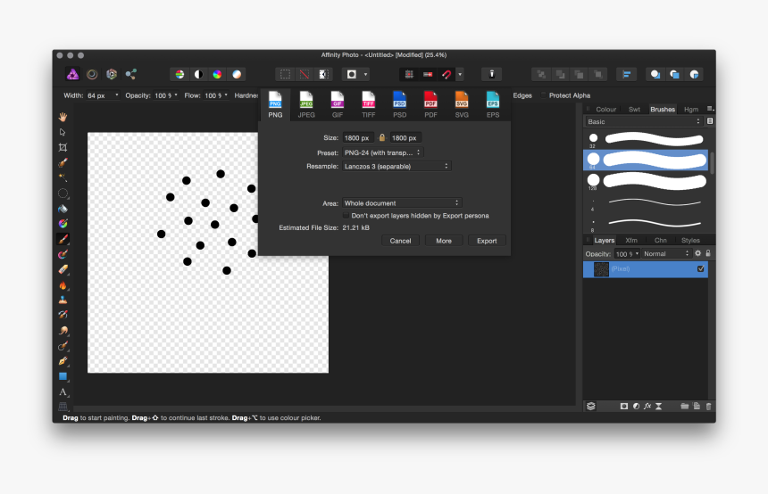The image size is (768, 494).
Task: Click the snapping magnet icon
Action: [447, 75]
